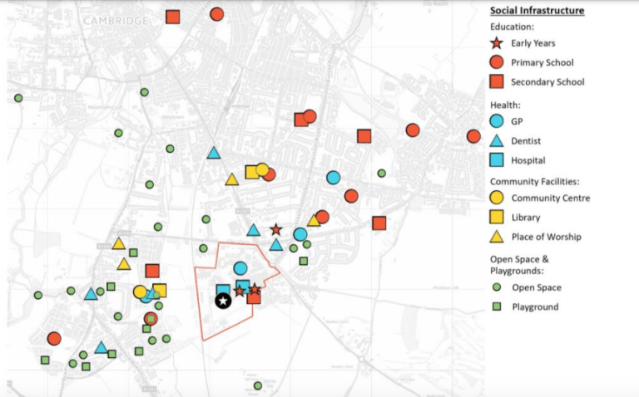Click the Early Years star in legend
The width and height of the screenshot is (639, 397).
click(497, 43)
